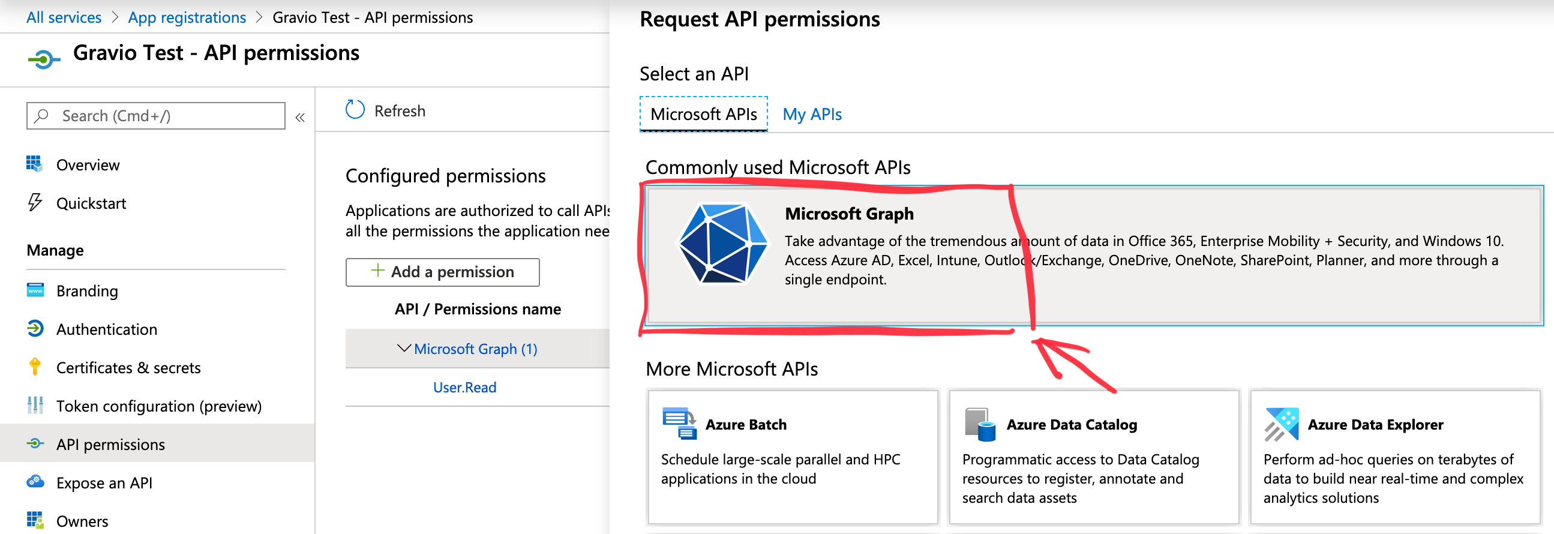This screenshot has height=534, width=1554.
Task: Click the Certificates & secrets key icon
Action: pyautogui.click(x=35, y=367)
